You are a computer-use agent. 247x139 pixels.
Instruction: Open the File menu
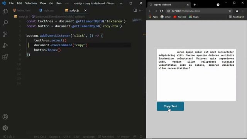click(11, 3)
